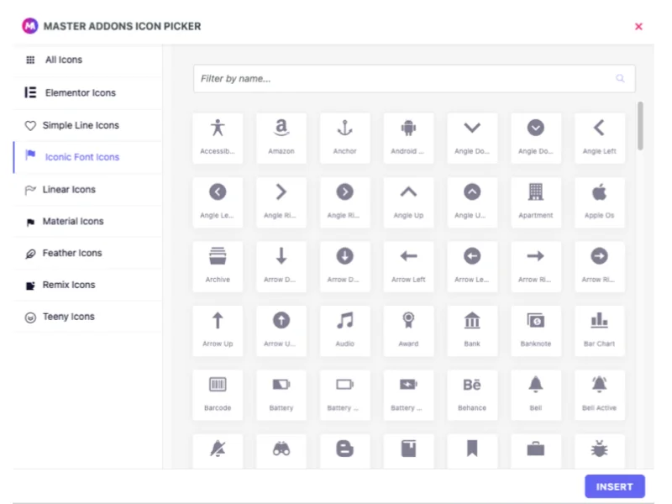Pick the plain Angle Down chevron icon

472,138
